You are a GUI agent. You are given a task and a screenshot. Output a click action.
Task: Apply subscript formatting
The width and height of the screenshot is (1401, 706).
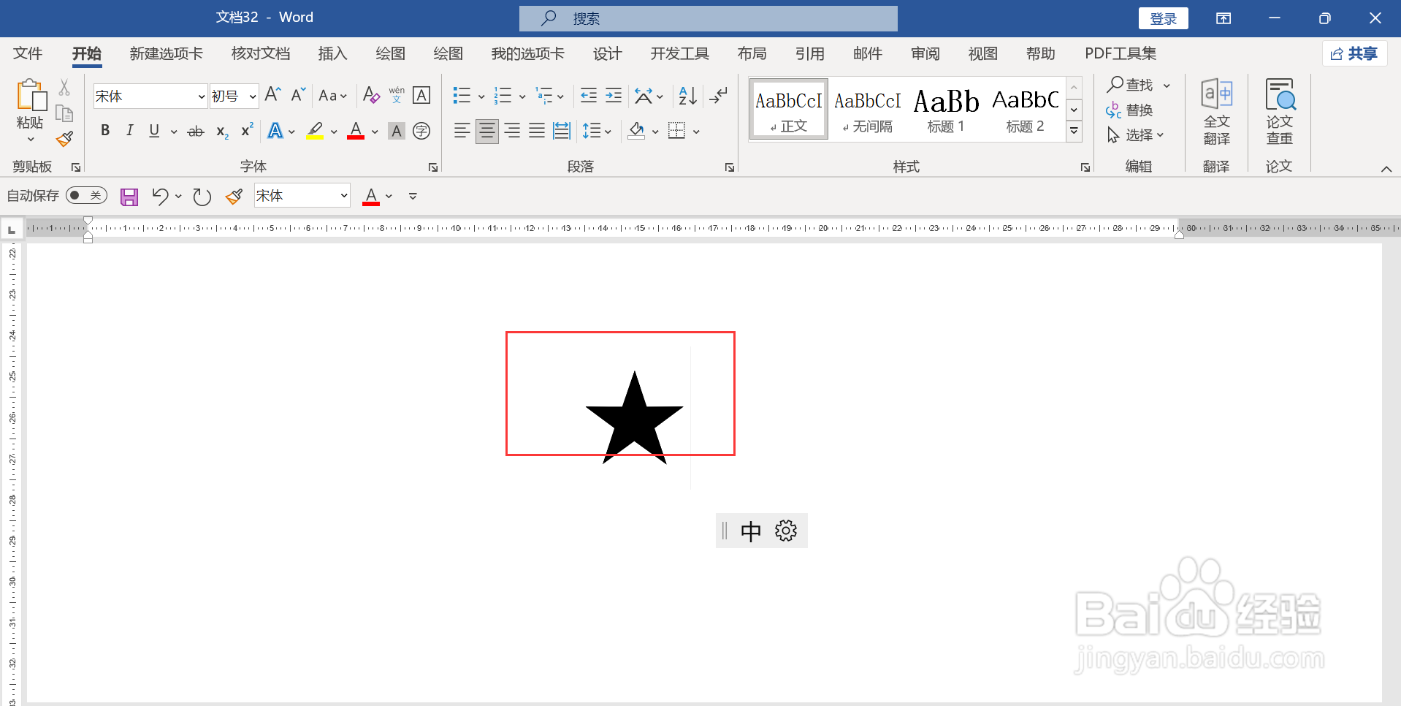[222, 132]
